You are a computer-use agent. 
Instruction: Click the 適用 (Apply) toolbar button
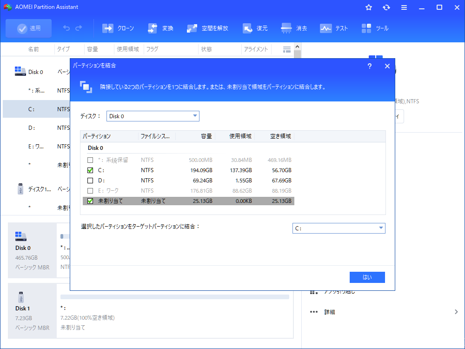(x=28, y=28)
